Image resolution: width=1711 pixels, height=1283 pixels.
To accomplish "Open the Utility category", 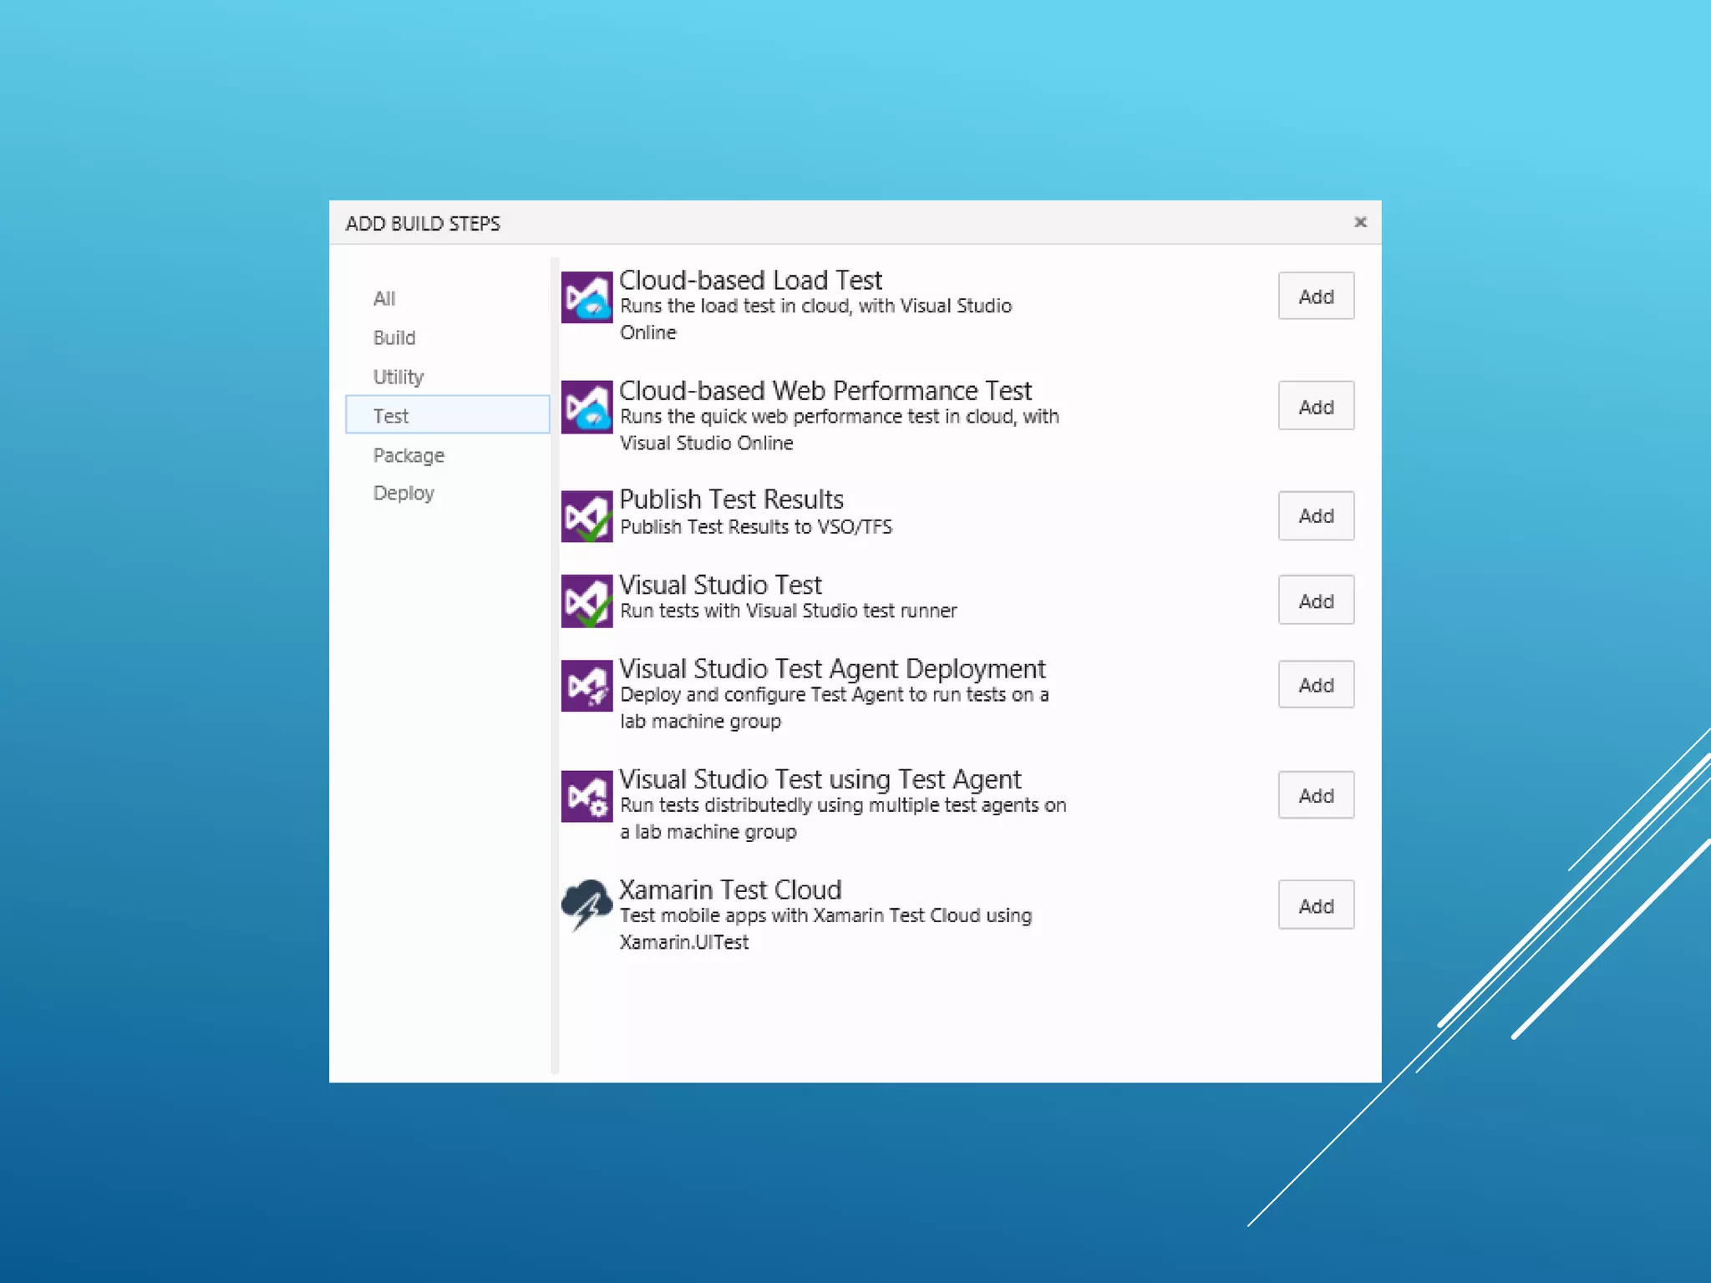I will [x=399, y=377].
